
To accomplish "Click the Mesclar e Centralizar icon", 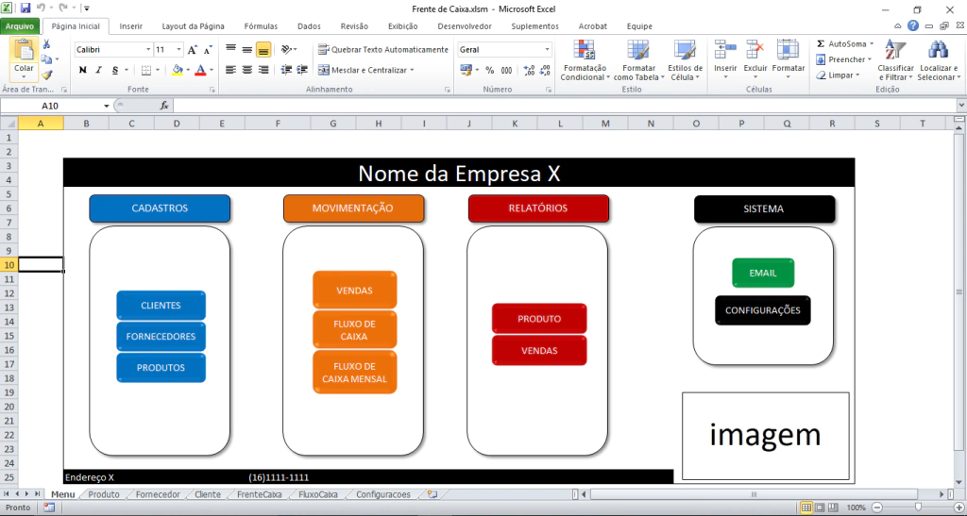I will pyautogui.click(x=324, y=70).
